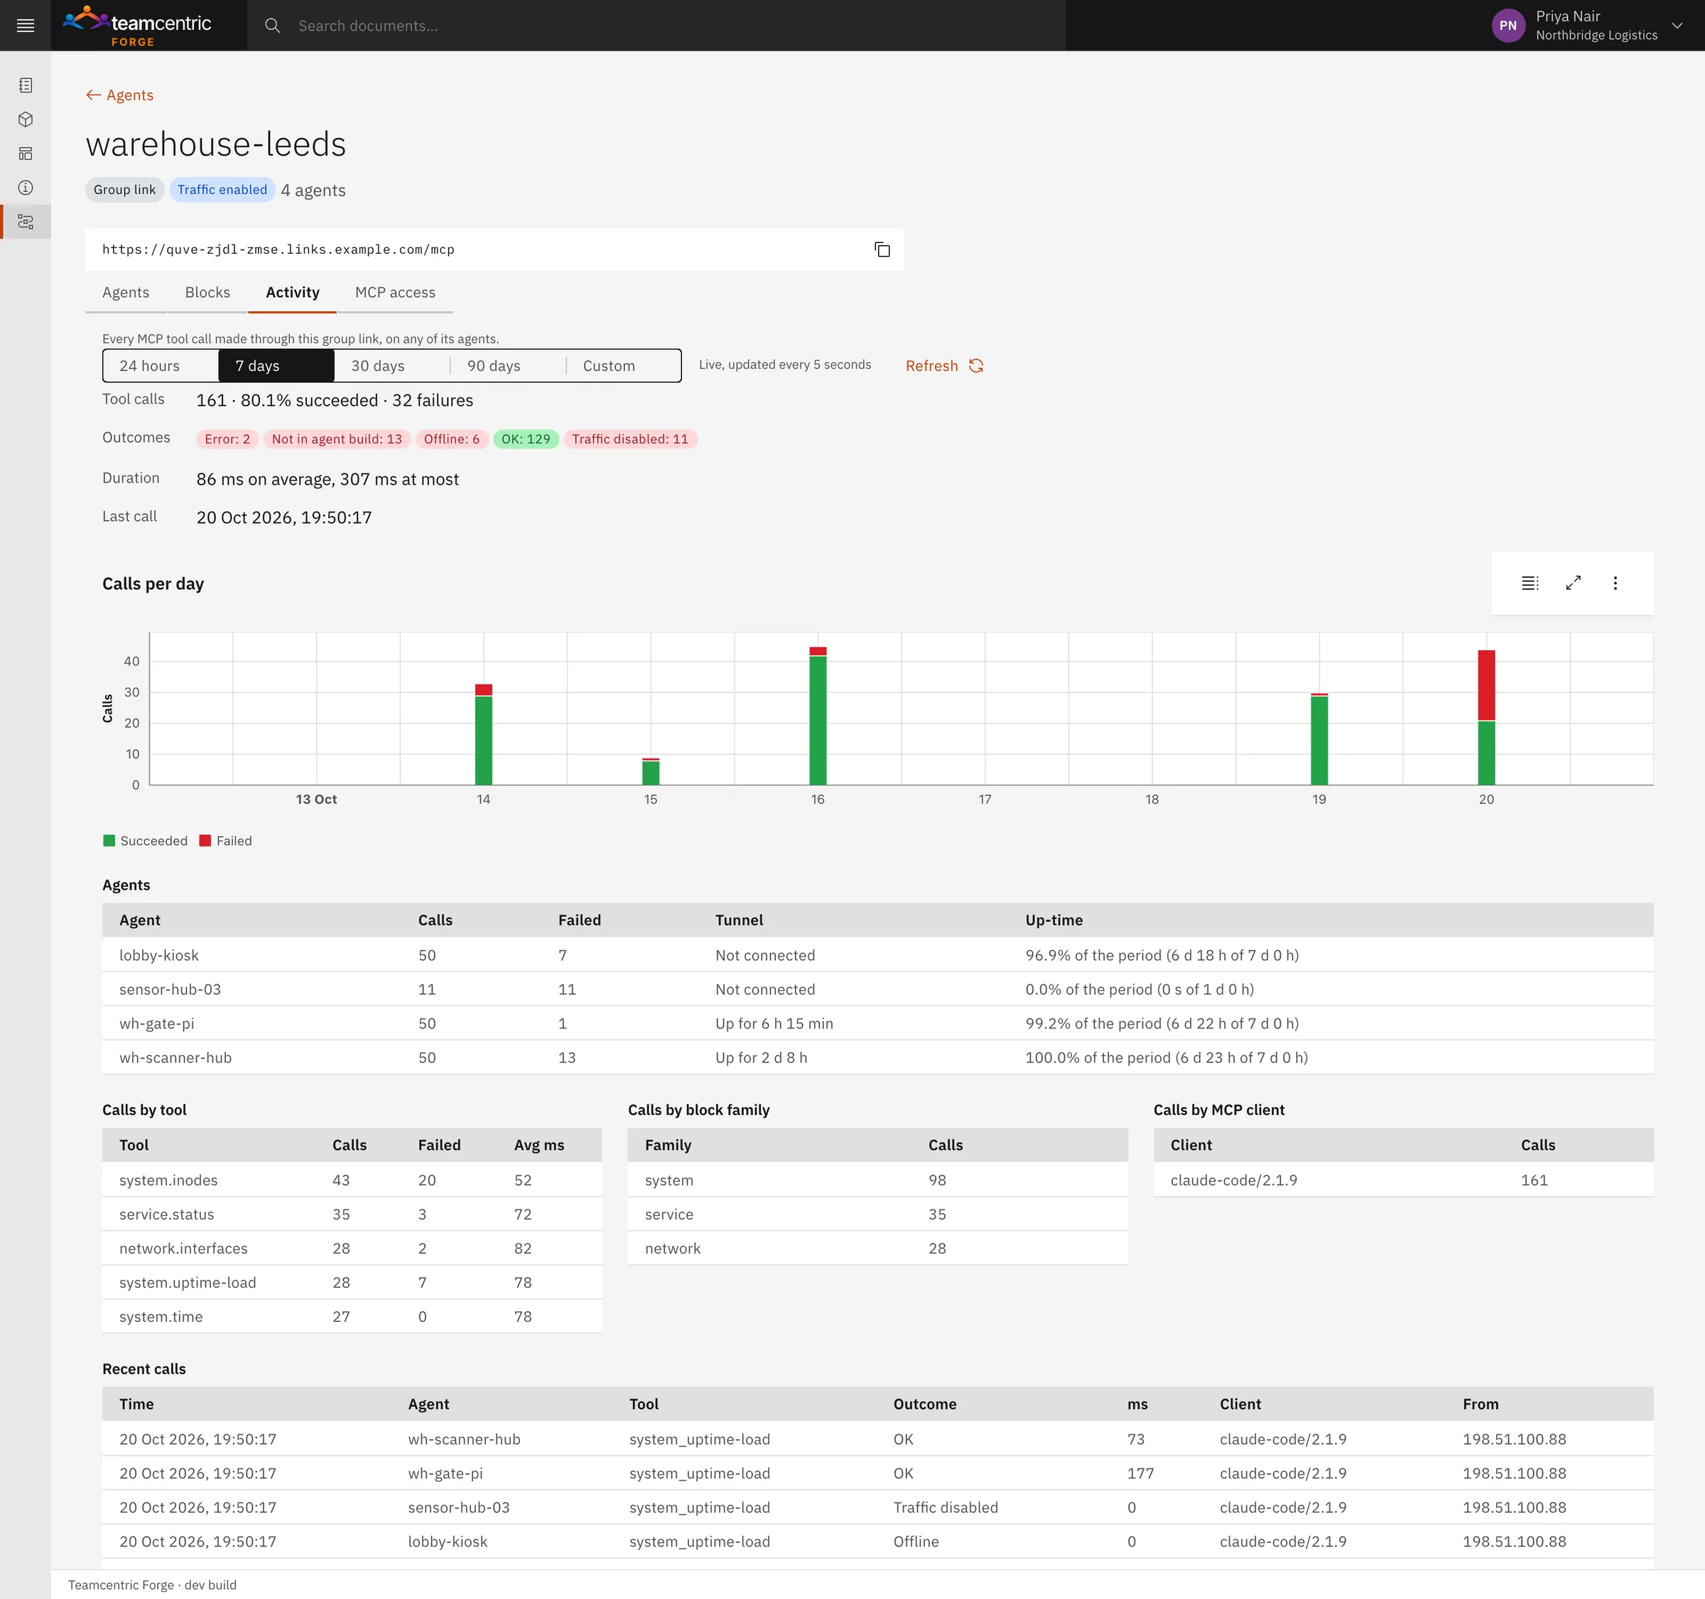
Task: Open the layout templates sidebar icon
Action: click(x=26, y=154)
